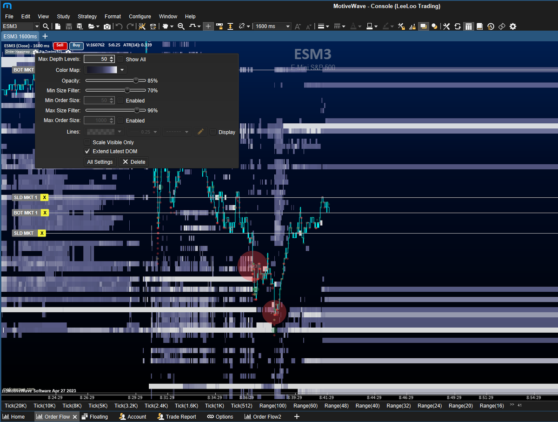Click the dollar clock trade history icon

pyautogui.click(x=491, y=27)
